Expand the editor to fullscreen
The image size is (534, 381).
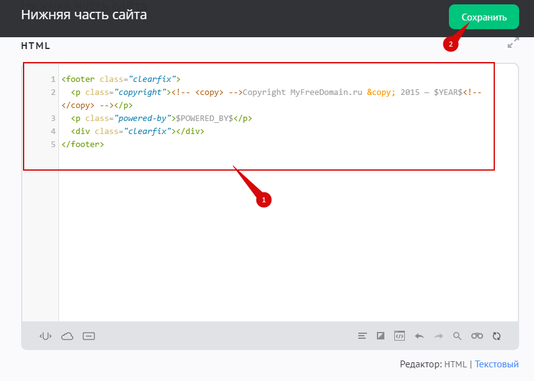(x=513, y=43)
